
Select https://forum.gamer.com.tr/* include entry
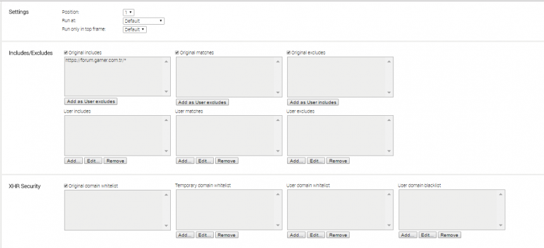click(96, 60)
